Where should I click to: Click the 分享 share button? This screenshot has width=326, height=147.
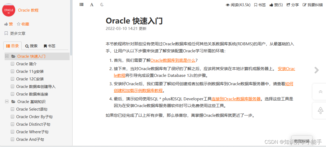(293, 5)
